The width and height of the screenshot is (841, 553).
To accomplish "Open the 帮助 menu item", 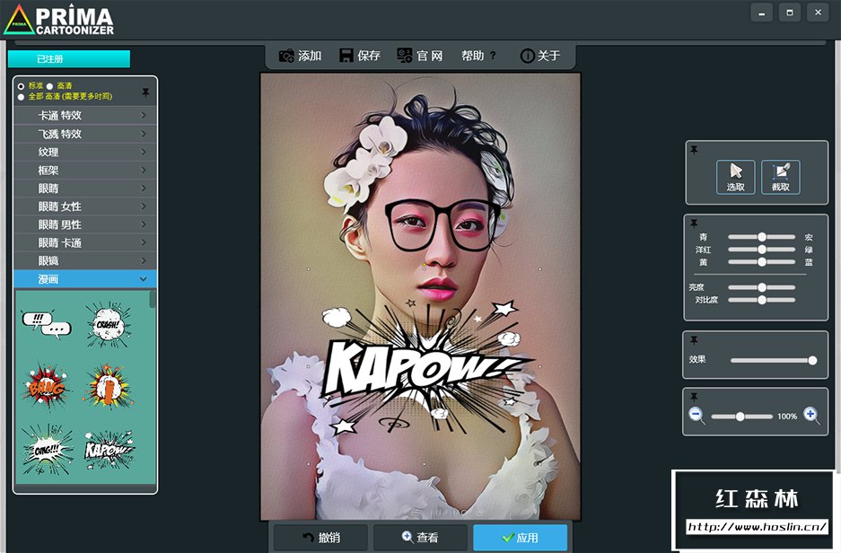I will tap(478, 56).
